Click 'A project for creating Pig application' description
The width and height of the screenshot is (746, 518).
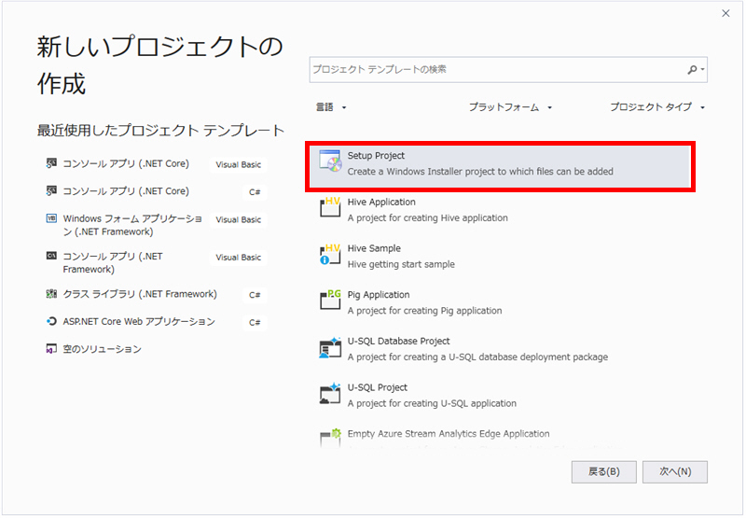[424, 311]
